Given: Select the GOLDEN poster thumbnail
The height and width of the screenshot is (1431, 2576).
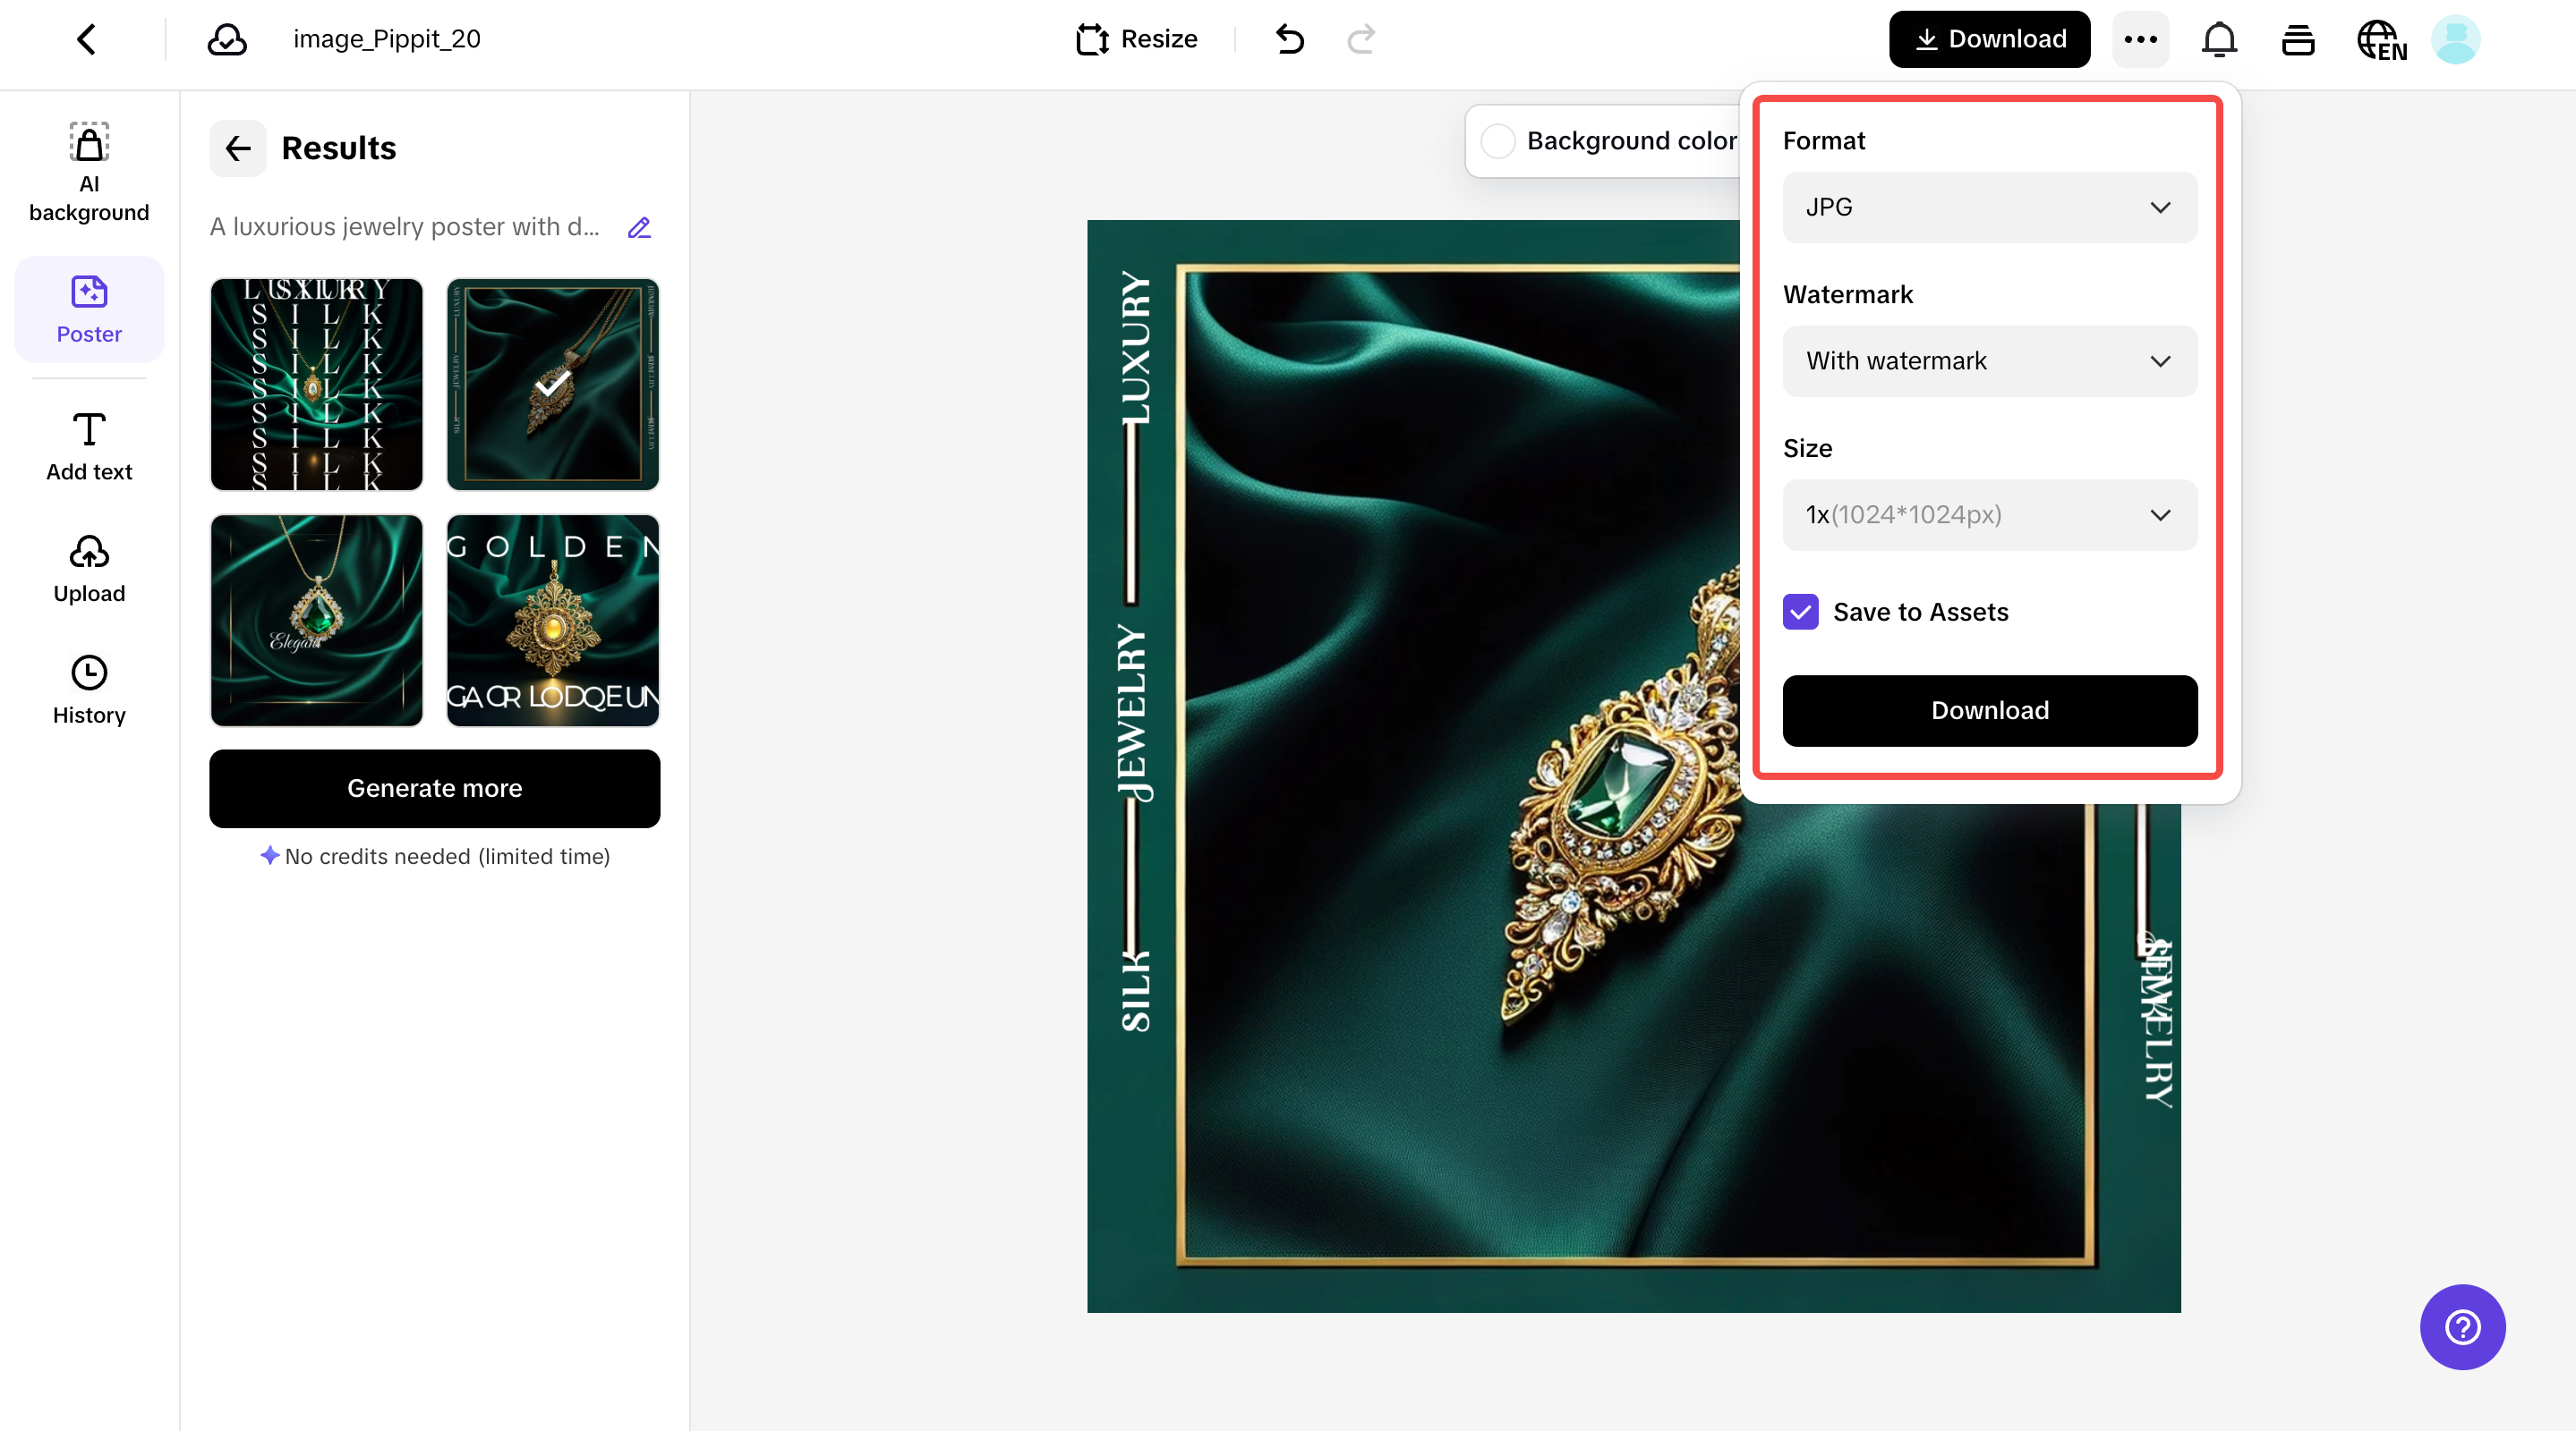Looking at the screenshot, I should point(553,621).
